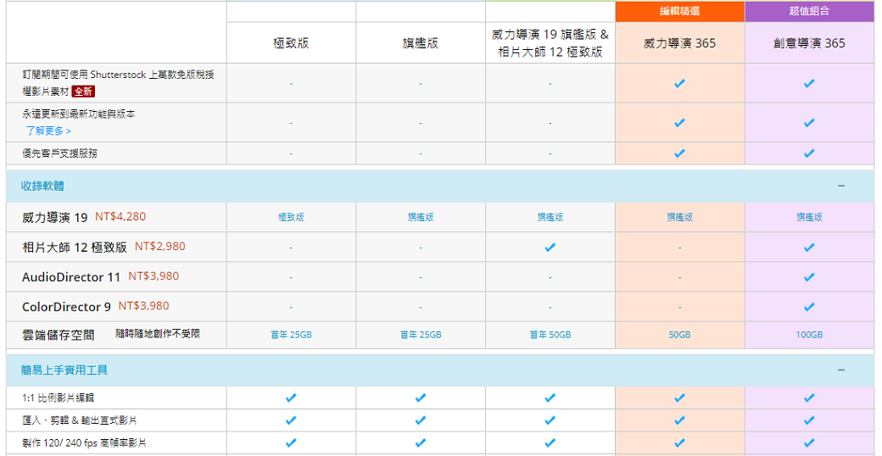Click the 收錄軟體 section header title
The width and height of the screenshot is (882, 456).
coord(42,186)
